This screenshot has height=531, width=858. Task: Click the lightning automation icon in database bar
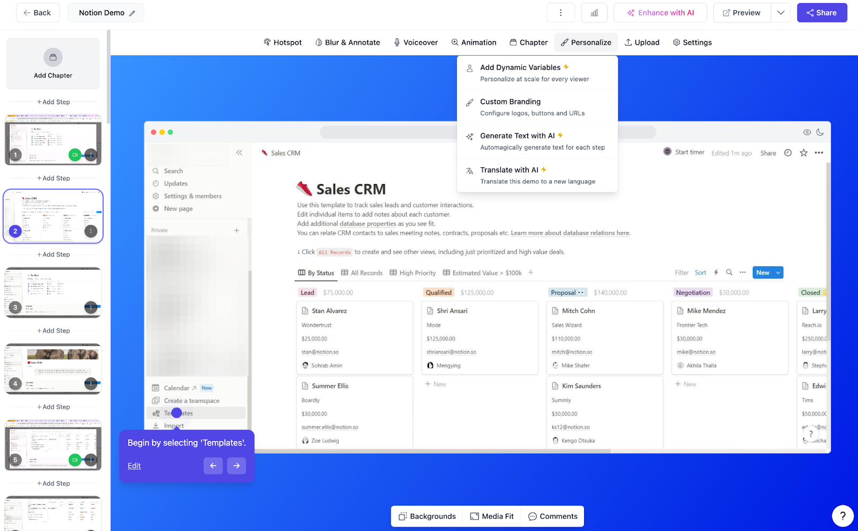(716, 272)
